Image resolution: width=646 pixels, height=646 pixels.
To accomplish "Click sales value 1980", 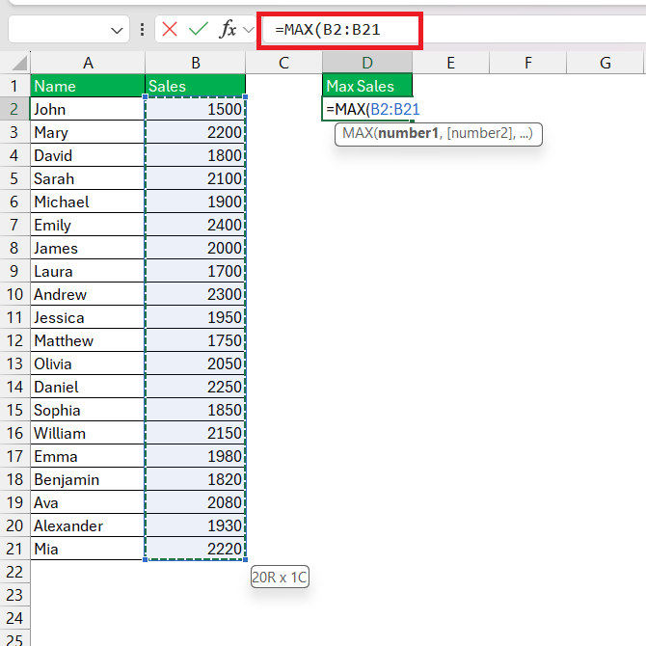I will [196, 456].
